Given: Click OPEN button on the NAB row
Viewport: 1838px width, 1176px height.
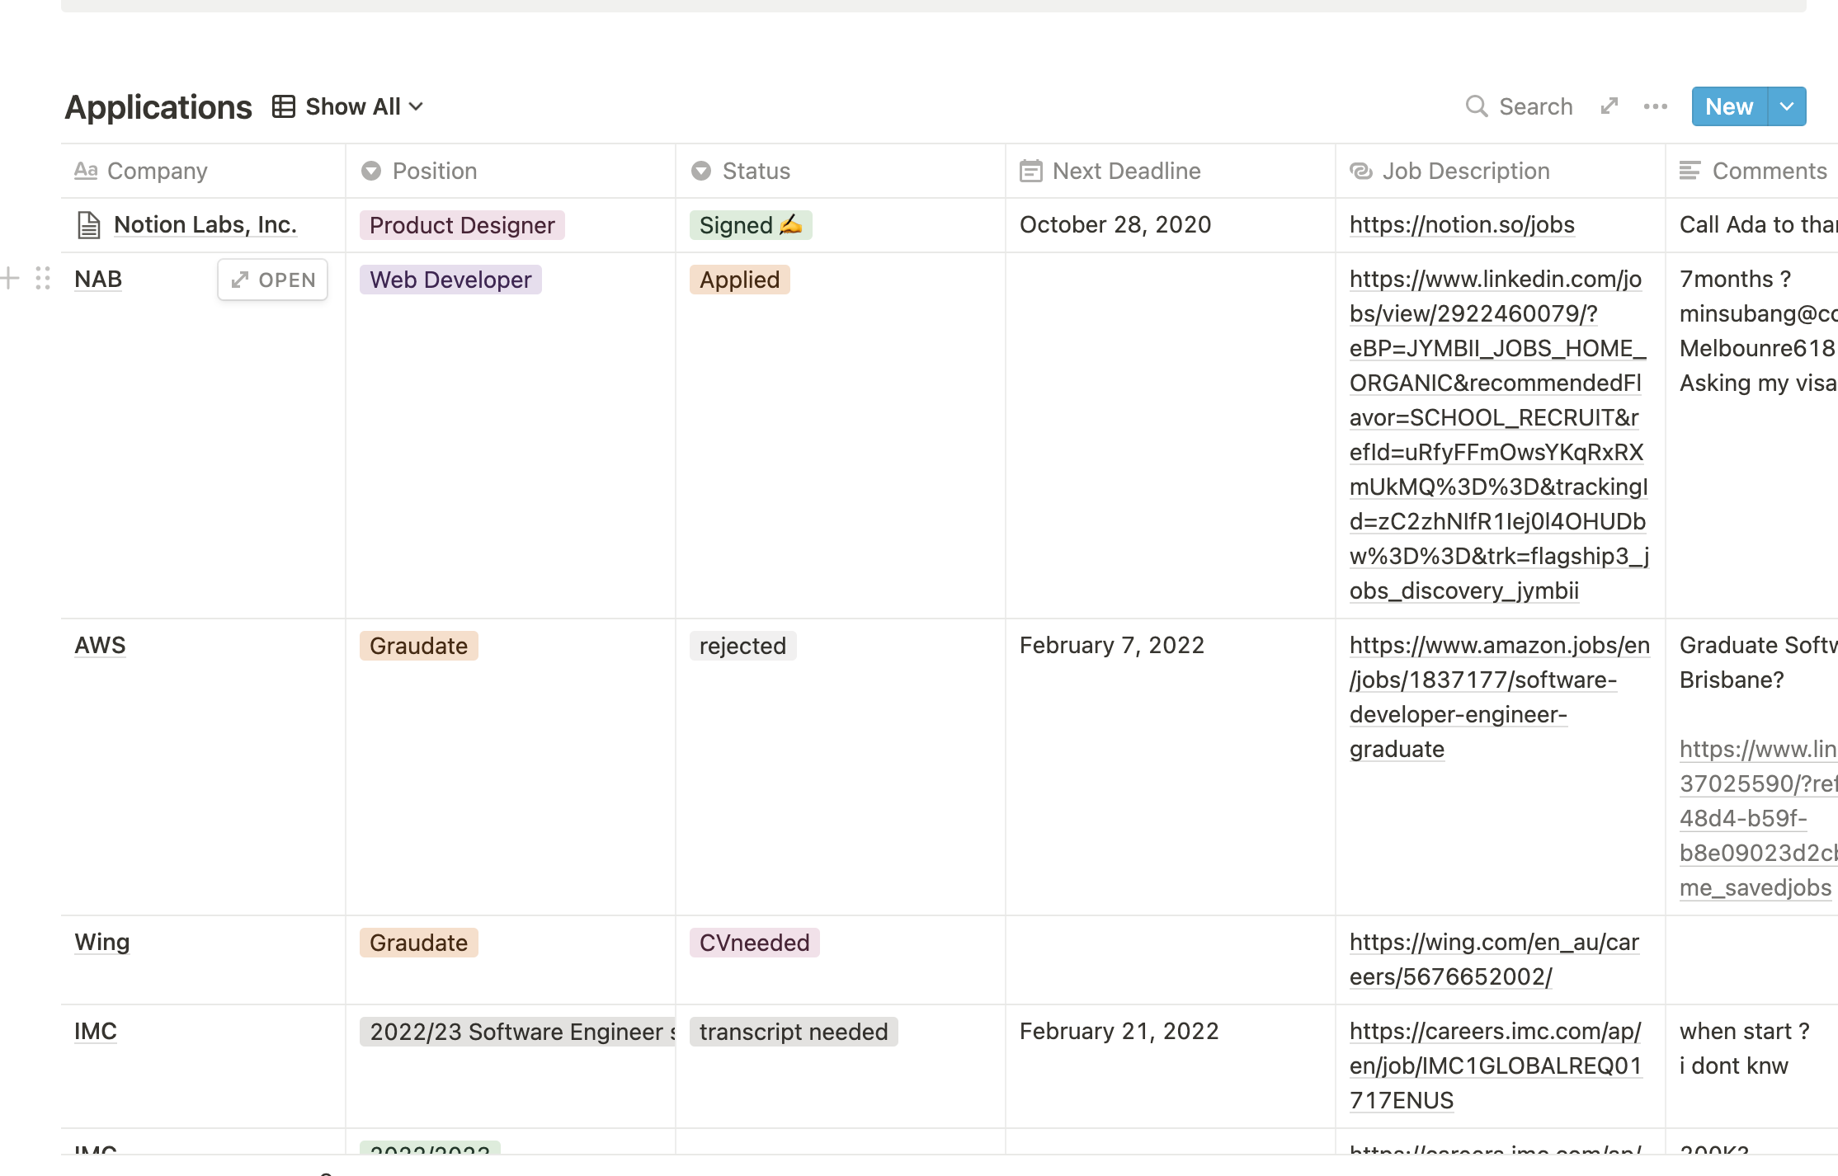Looking at the screenshot, I should pyautogui.click(x=273, y=280).
